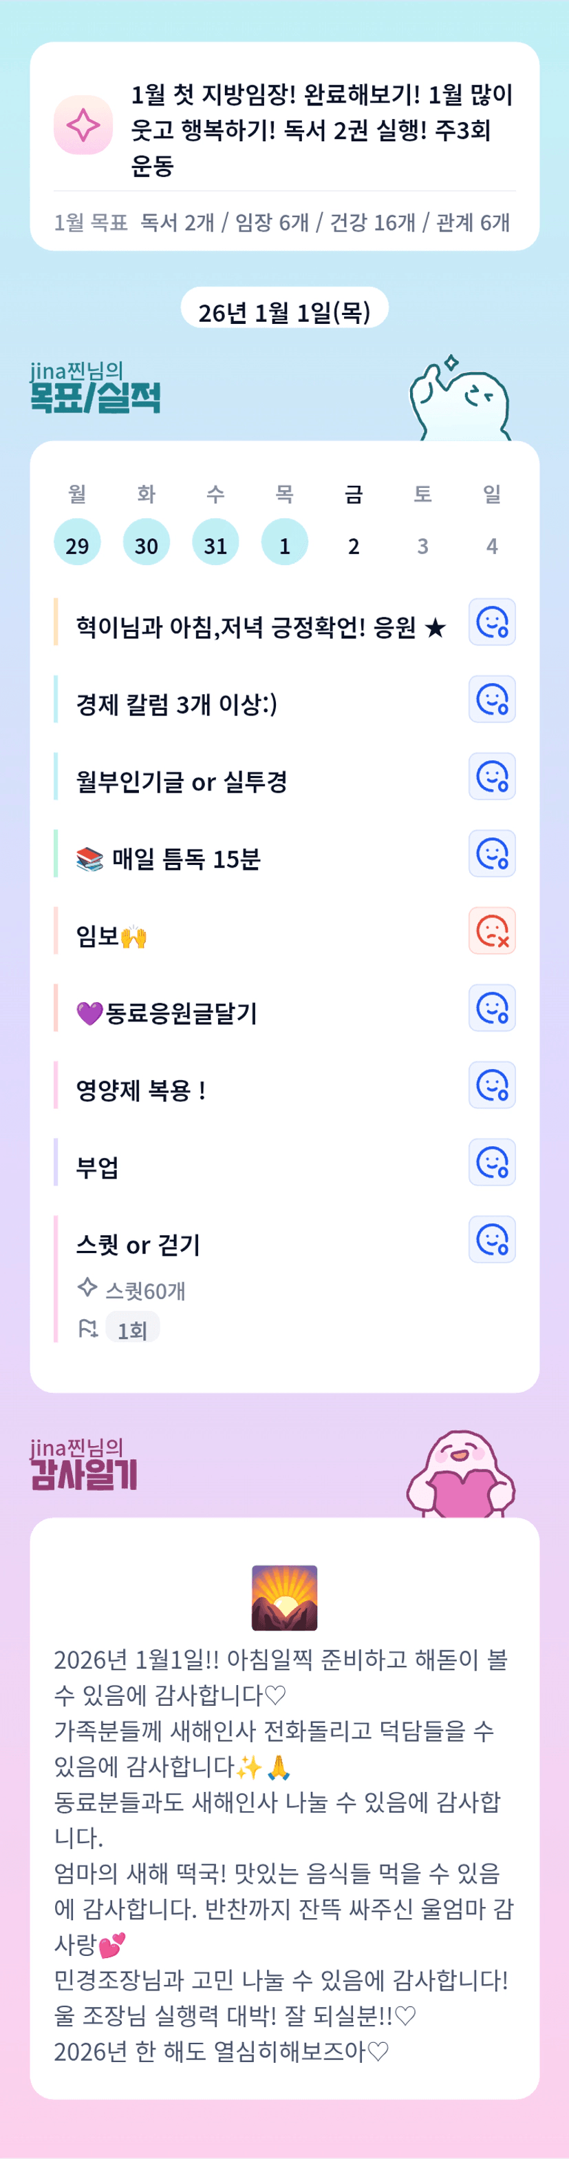Click the sunrise thumbnail in gratitude diary
Screen dimensions: 569x2160
285,1596
